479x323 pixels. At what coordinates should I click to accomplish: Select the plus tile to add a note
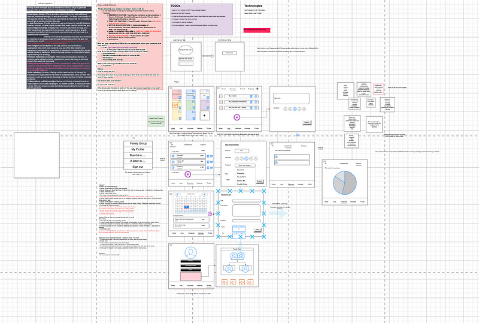205,115
